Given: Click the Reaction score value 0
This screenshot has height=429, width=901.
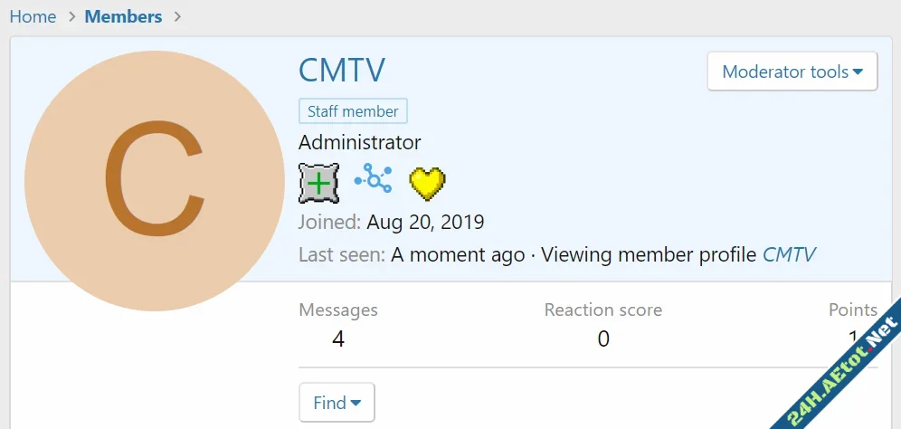Looking at the screenshot, I should 603,339.
